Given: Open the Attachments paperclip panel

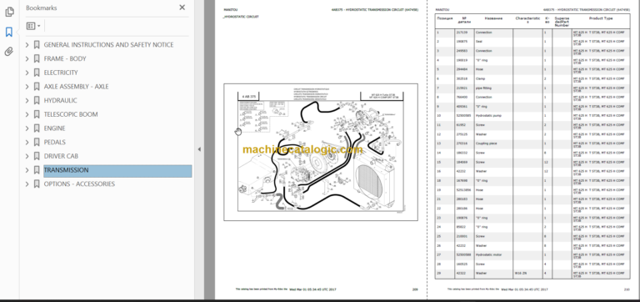Looking at the screenshot, I should 9,52.
